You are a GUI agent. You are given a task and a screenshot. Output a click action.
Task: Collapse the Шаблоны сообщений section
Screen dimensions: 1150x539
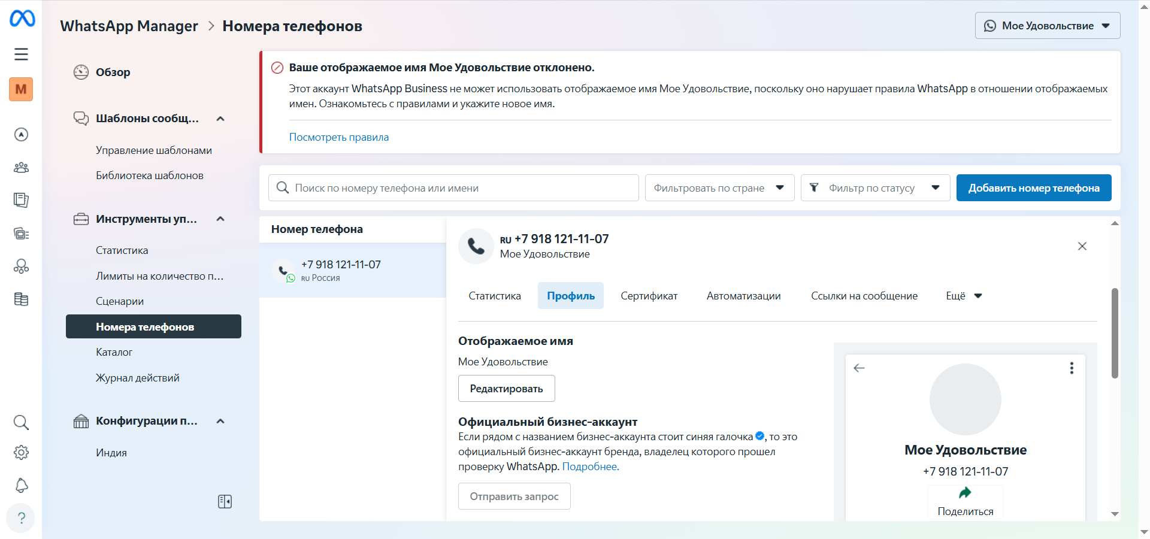[220, 119]
